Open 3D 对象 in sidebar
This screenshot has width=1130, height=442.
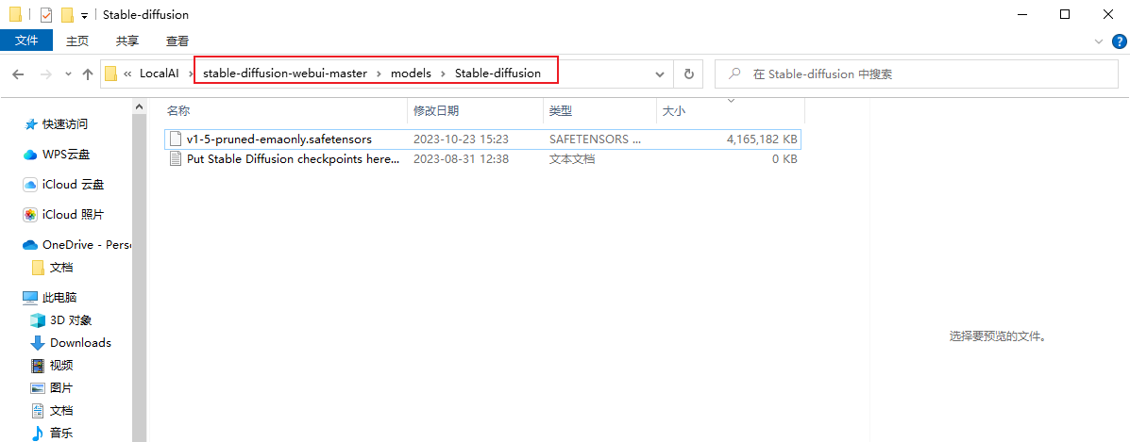71,320
